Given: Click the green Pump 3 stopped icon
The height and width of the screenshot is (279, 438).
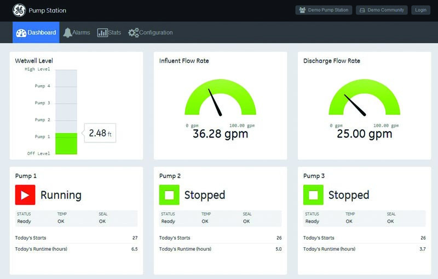Looking at the screenshot, I should click(313, 195).
